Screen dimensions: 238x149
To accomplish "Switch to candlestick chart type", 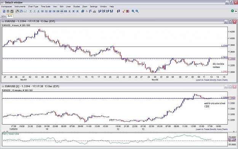I will point(17,11).
